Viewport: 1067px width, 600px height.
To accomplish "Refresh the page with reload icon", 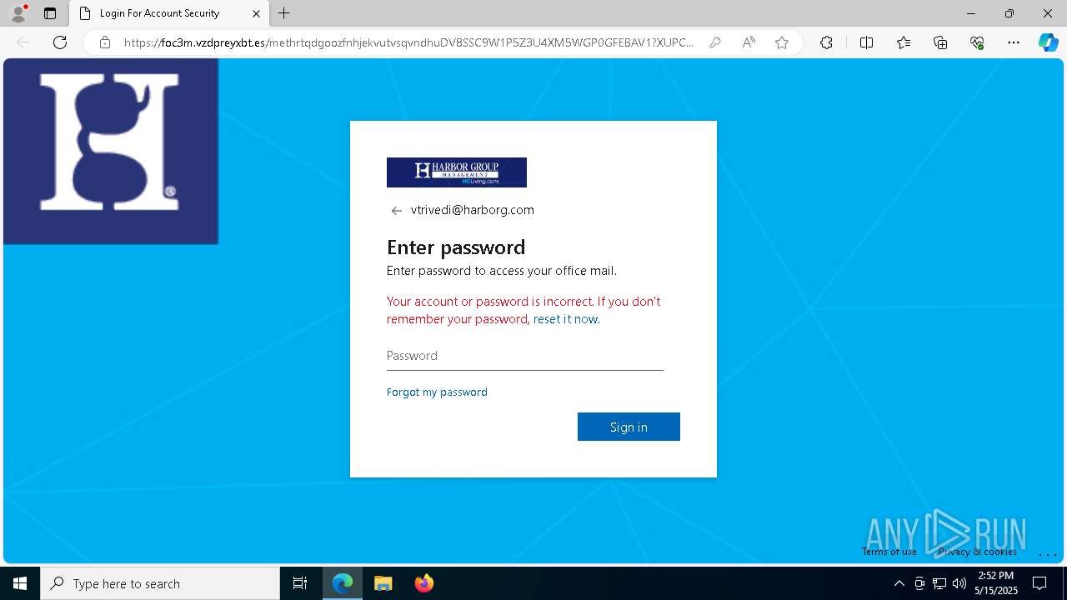I will 60,42.
